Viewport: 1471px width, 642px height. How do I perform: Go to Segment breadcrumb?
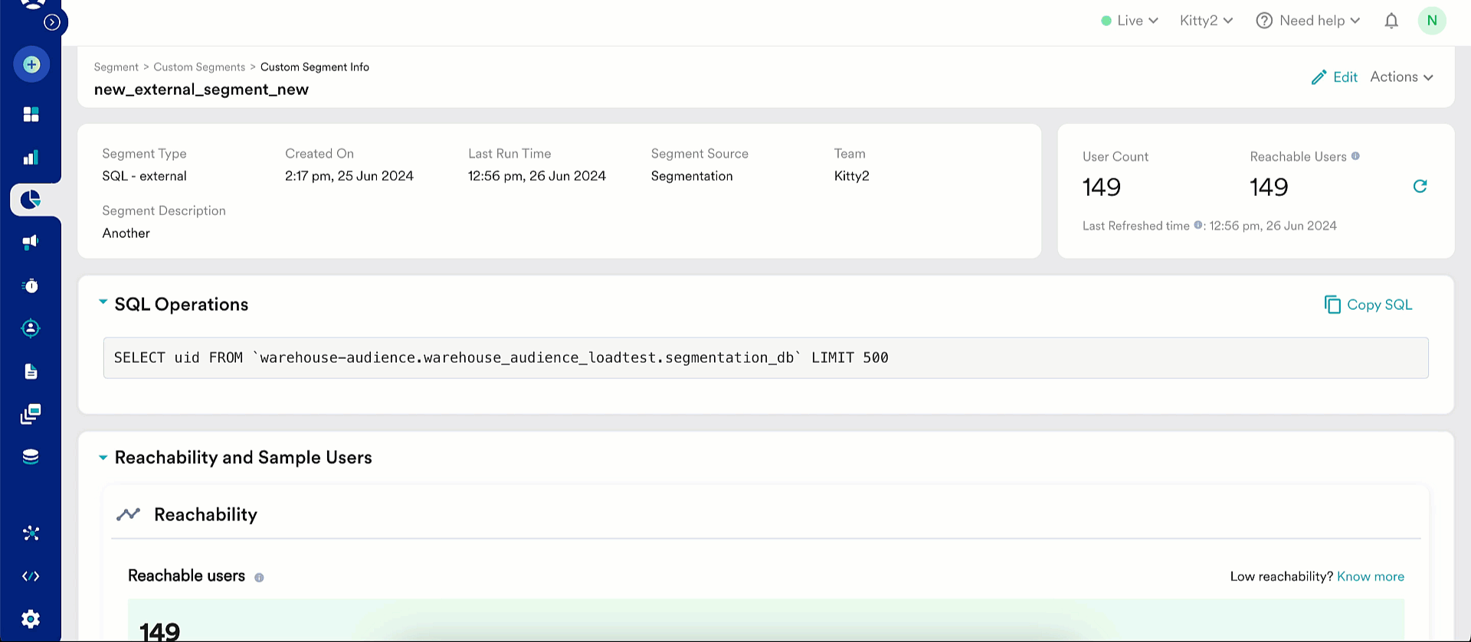pos(116,67)
